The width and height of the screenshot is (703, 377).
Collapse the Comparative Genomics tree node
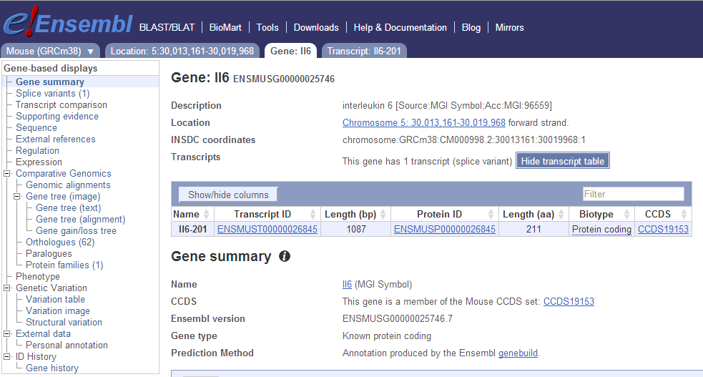click(8, 174)
